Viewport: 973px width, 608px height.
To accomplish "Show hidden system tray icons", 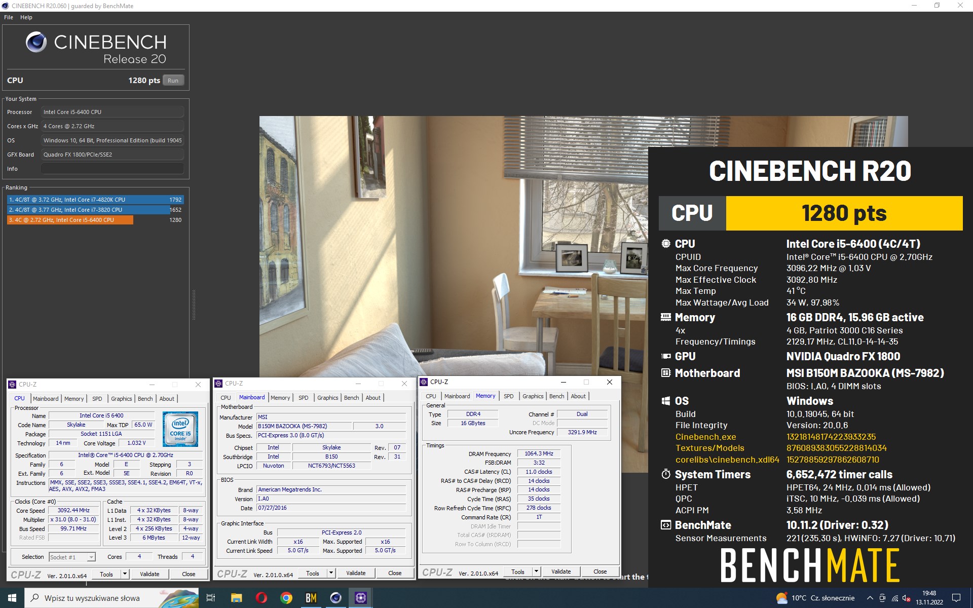I will 870,598.
